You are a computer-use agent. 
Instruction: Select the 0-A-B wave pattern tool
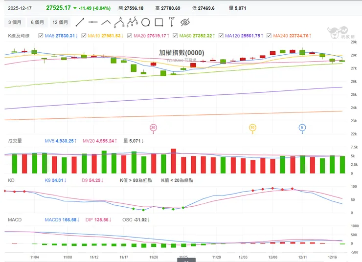[x=119, y=22]
